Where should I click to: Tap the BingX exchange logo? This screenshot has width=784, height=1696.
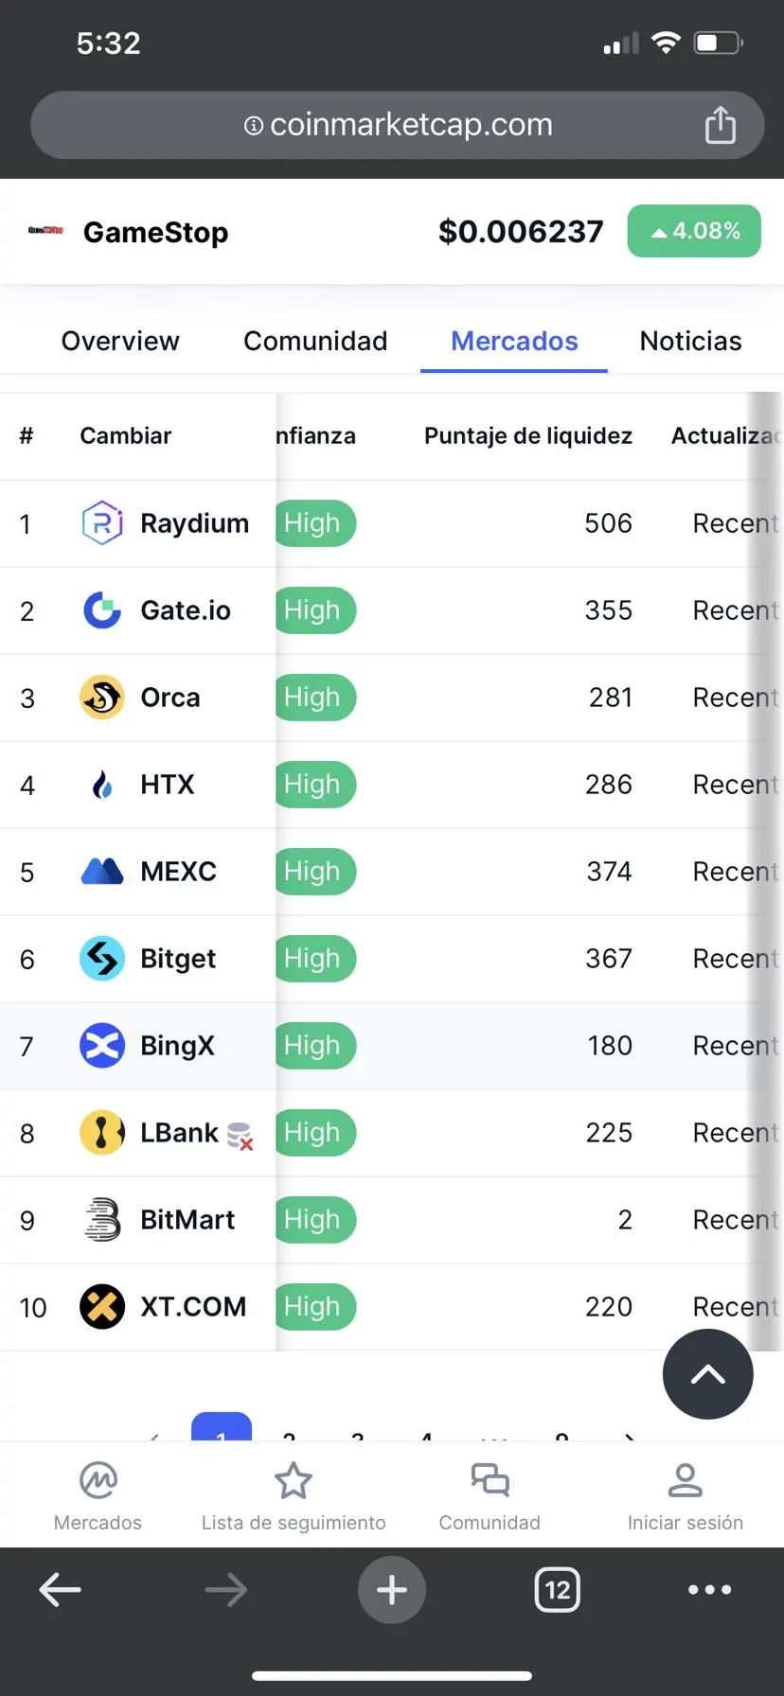click(x=102, y=1046)
